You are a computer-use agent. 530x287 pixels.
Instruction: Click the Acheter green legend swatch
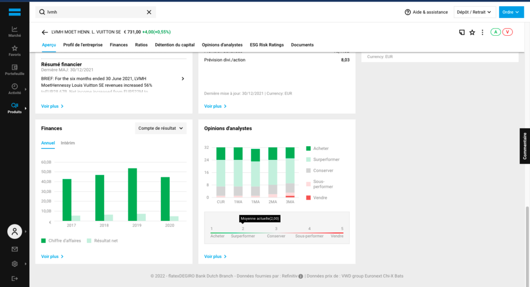click(x=308, y=148)
